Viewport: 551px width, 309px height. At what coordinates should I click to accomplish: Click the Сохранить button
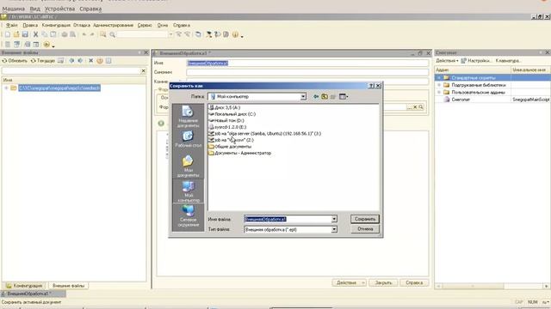click(365, 219)
